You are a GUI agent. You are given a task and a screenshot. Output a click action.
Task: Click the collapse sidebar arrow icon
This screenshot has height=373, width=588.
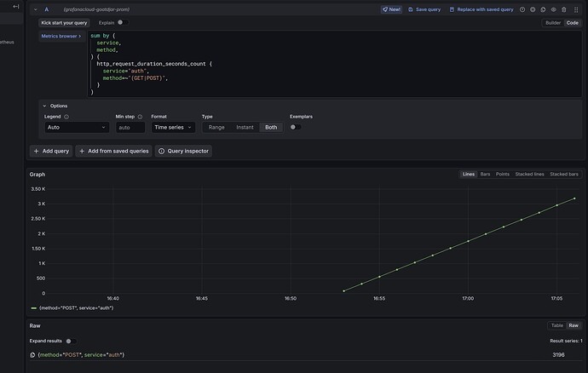(15, 6)
